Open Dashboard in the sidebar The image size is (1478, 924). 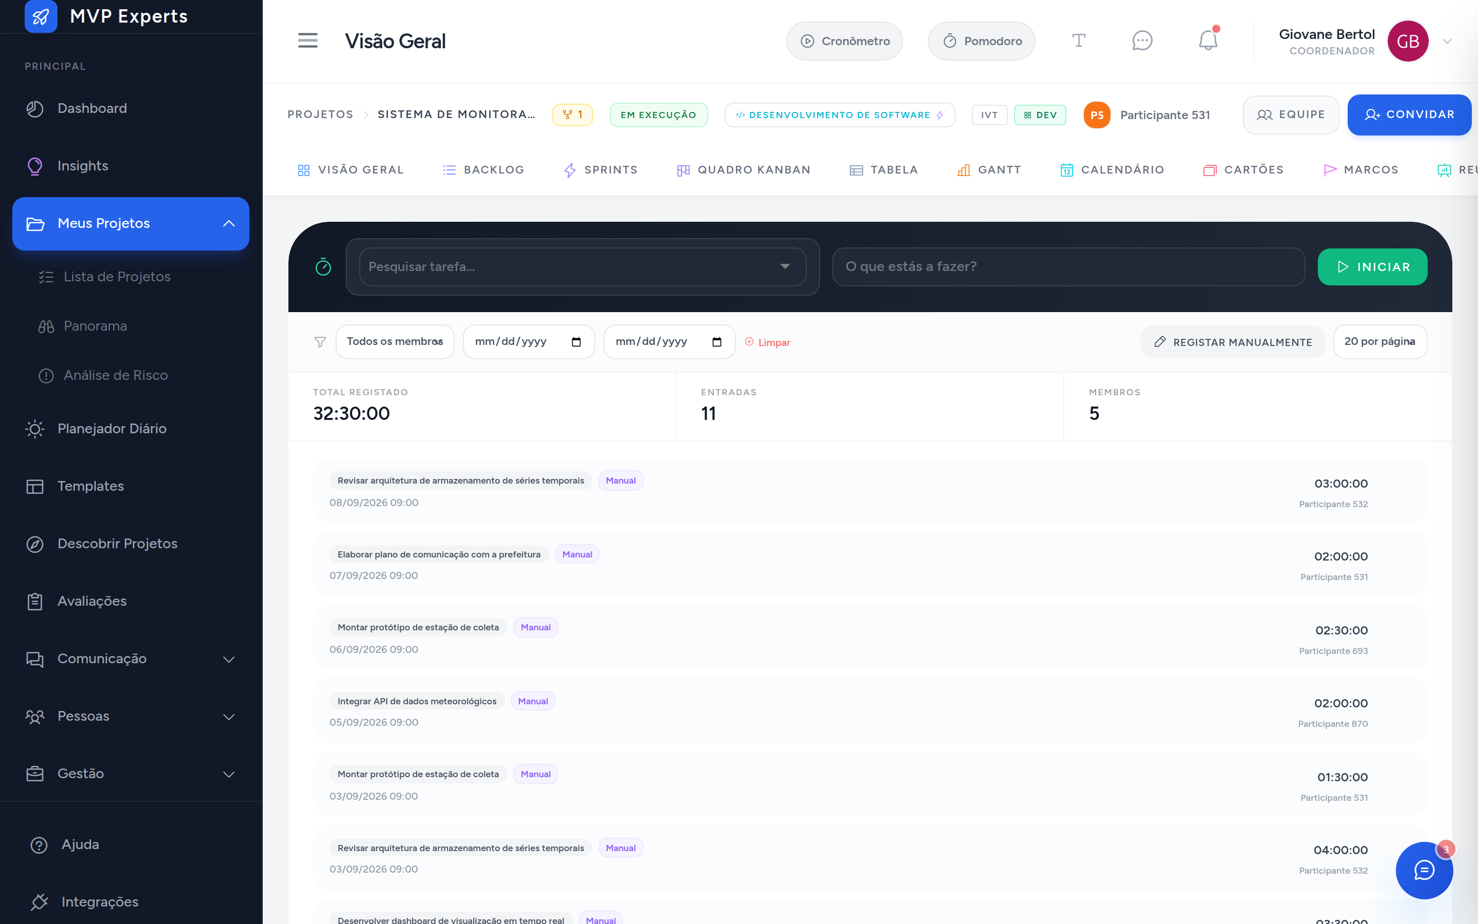click(x=131, y=108)
